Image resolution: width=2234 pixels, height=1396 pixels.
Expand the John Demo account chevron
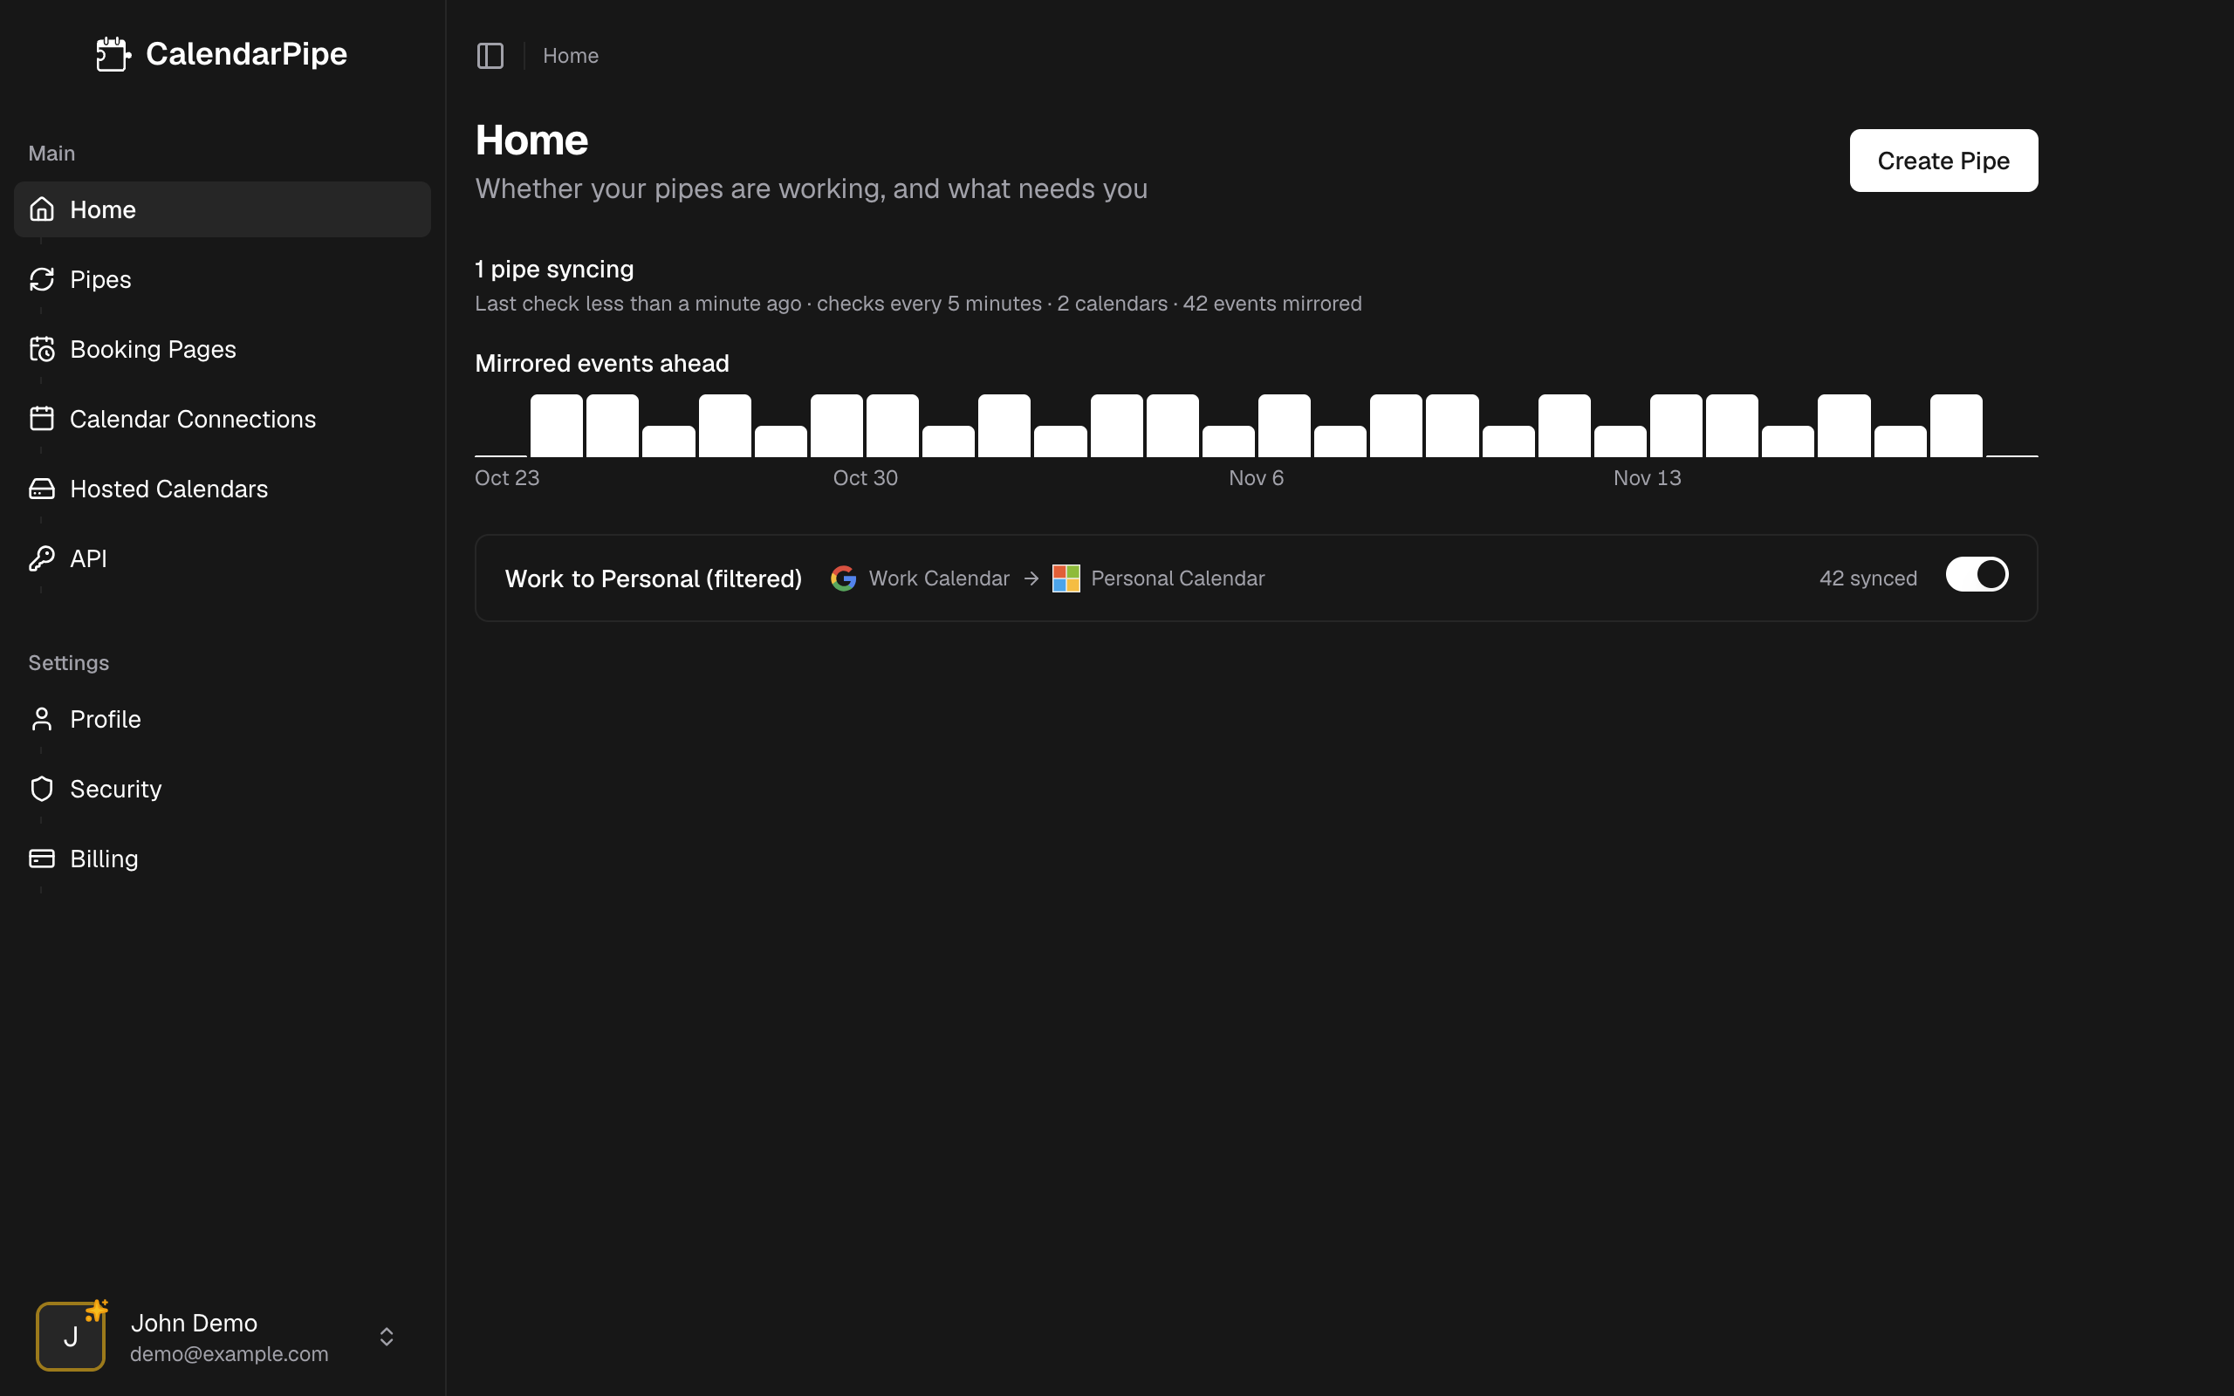click(x=387, y=1336)
